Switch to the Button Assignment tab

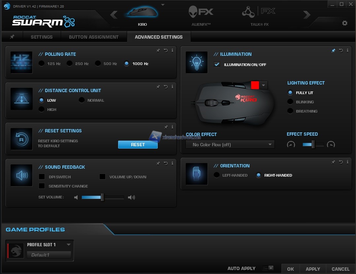[x=94, y=37]
